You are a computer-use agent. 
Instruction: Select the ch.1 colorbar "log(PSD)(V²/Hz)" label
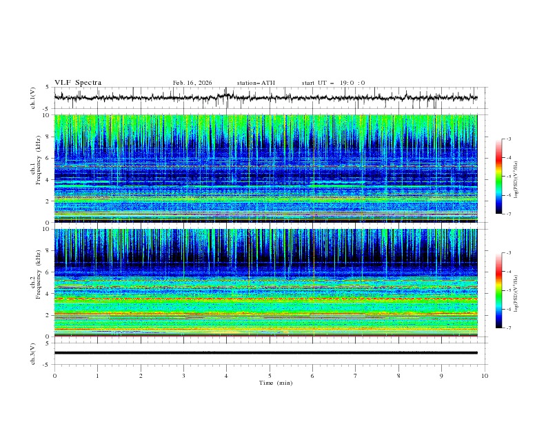tap(516, 179)
